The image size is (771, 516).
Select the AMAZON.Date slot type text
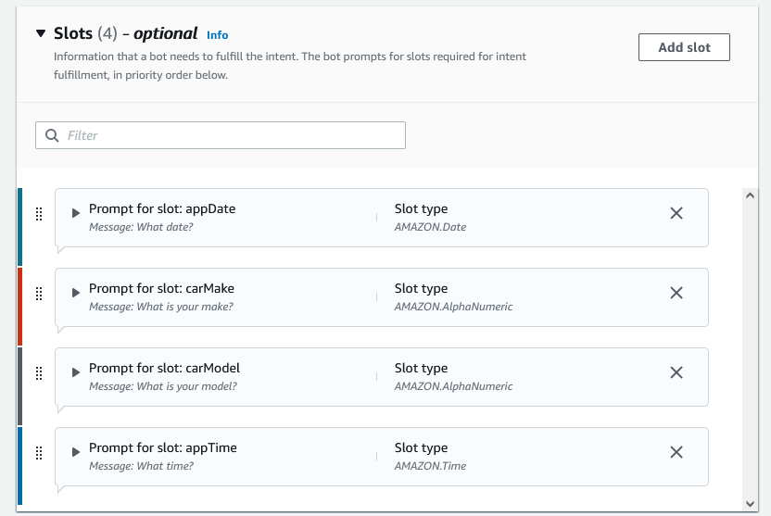[x=430, y=227]
